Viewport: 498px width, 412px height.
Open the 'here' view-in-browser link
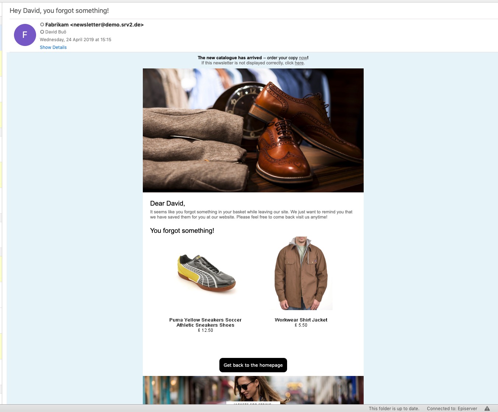pyautogui.click(x=299, y=63)
